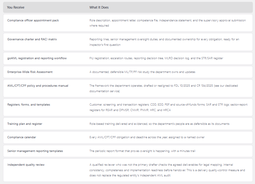Click 'Independent quality review' row title
This screenshot has height=184, width=255.
26,165
